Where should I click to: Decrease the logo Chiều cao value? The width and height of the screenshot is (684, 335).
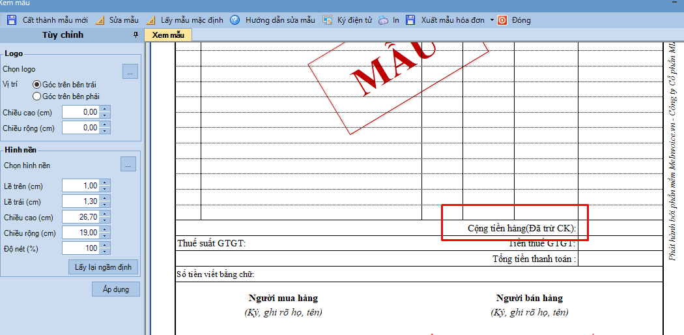point(105,115)
